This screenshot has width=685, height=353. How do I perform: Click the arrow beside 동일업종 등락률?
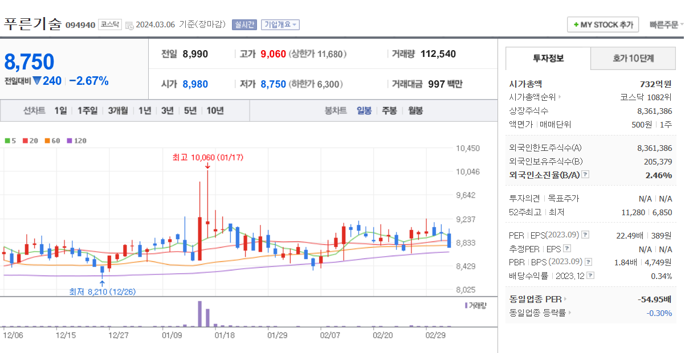570,313
